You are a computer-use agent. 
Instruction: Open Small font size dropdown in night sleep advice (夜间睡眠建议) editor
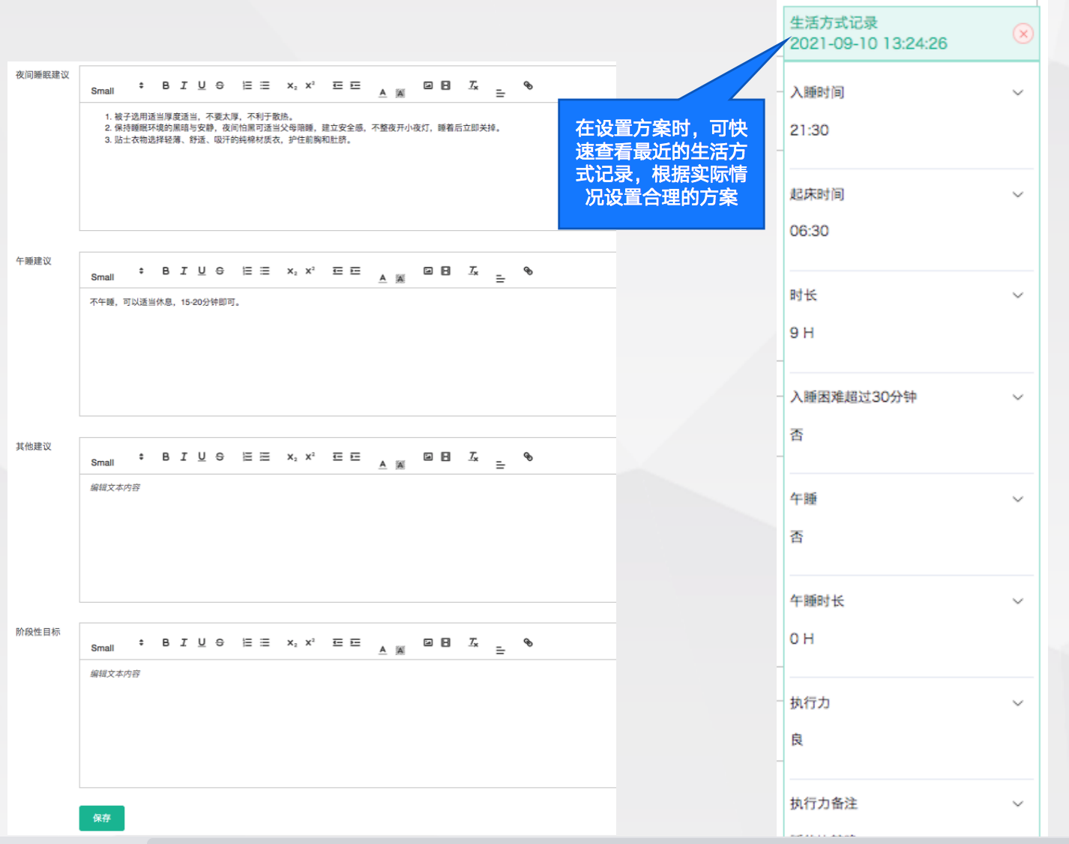117,88
